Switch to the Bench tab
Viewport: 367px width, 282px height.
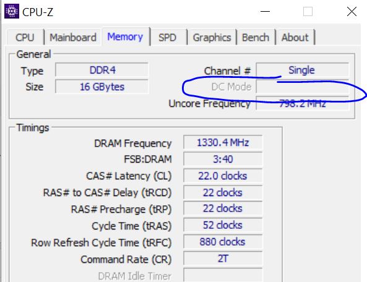pyautogui.click(x=256, y=37)
